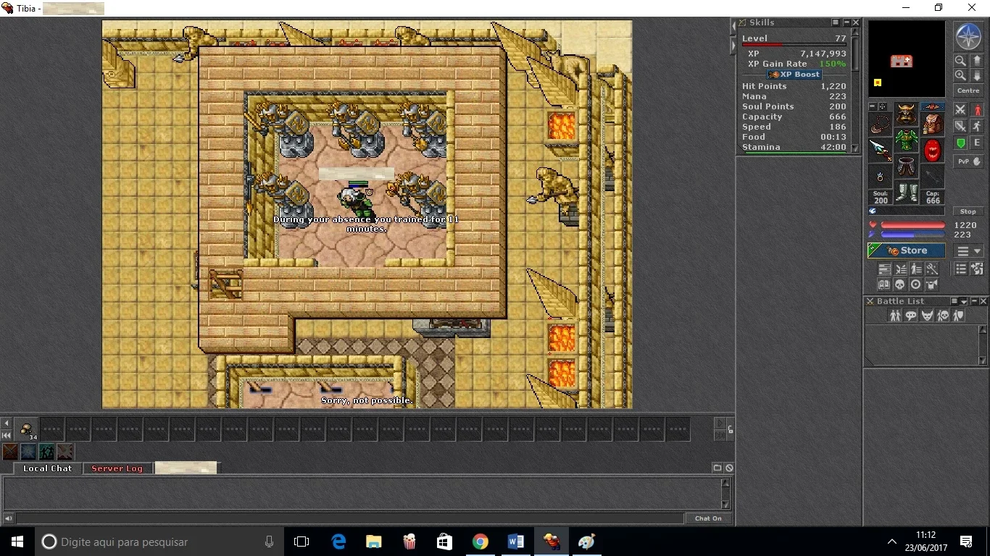Click the XP Boost button
Screen dimensions: 990x556
click(794, 74)
